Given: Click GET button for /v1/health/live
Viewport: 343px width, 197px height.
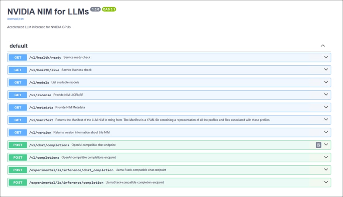Looking at the screenshot, I should (x=18, y=70).
